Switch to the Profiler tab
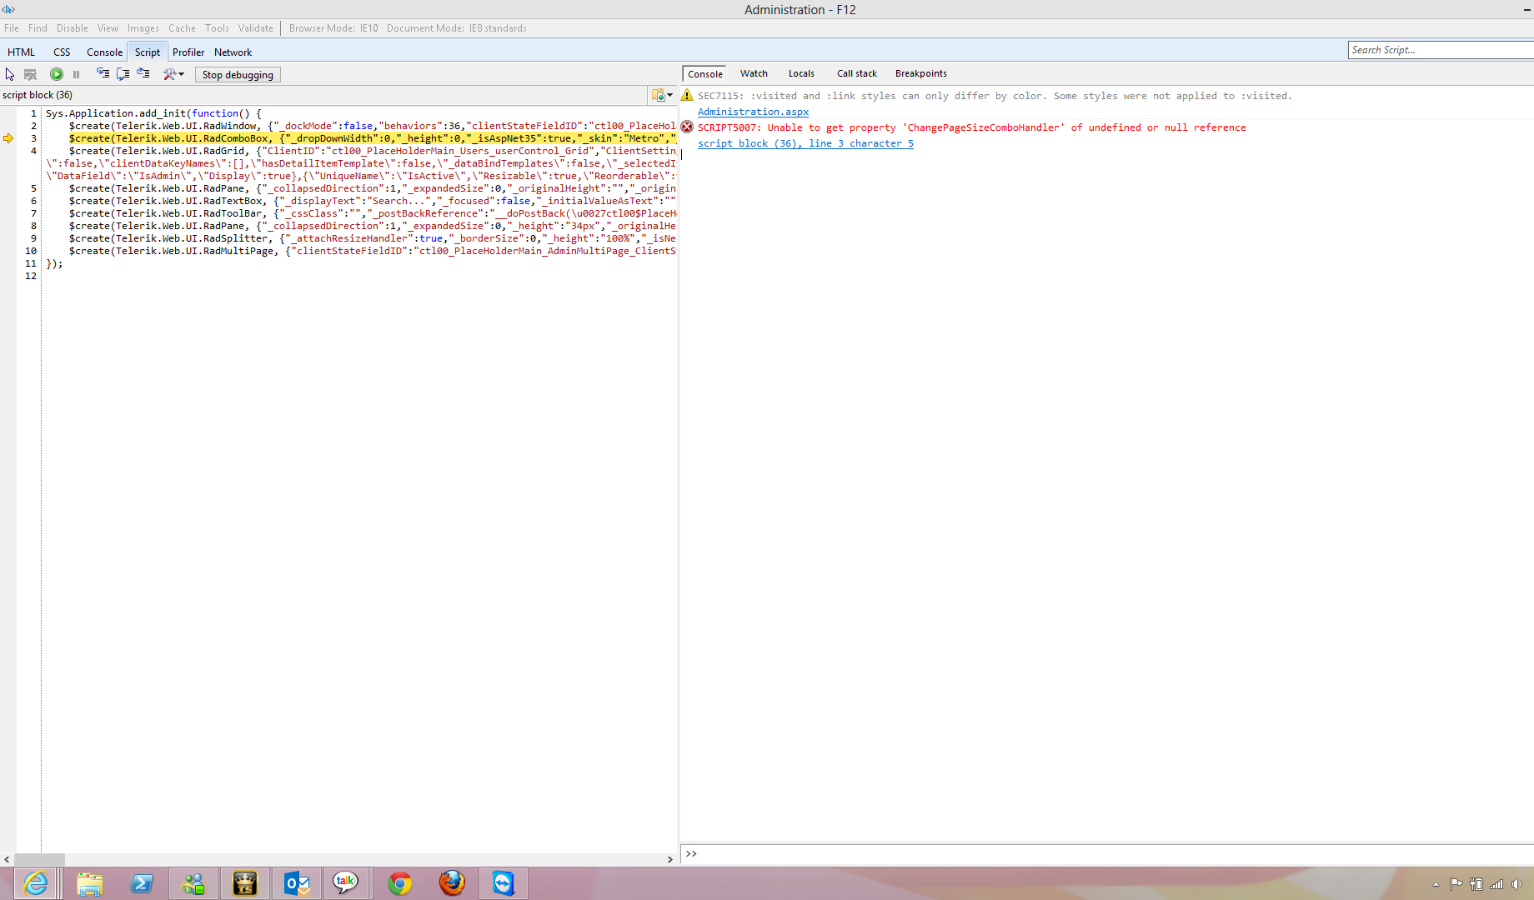This screenshot has height=900, width=1534. 188,52
